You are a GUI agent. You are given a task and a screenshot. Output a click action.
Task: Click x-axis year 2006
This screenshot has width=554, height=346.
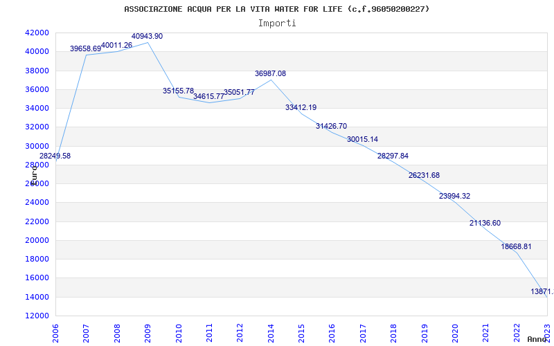(55, 334)
